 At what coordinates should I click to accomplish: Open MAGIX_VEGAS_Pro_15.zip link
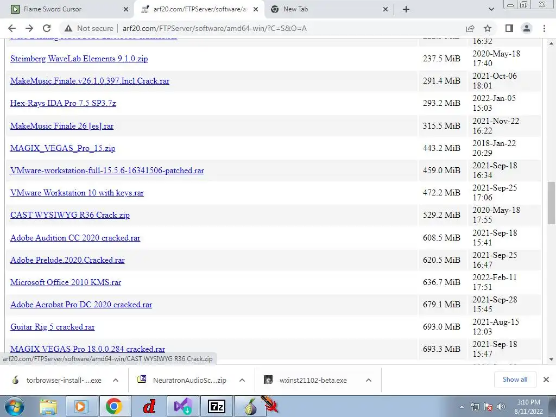coord(63,148)
